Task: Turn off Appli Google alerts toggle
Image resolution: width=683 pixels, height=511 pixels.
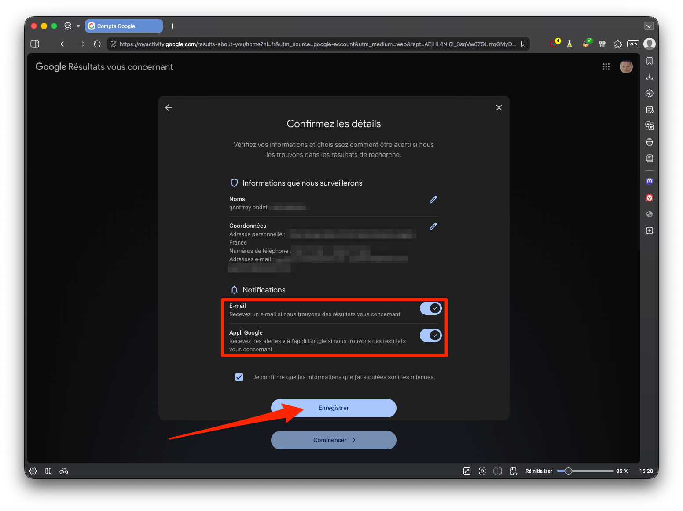Action: pos(430,336)
